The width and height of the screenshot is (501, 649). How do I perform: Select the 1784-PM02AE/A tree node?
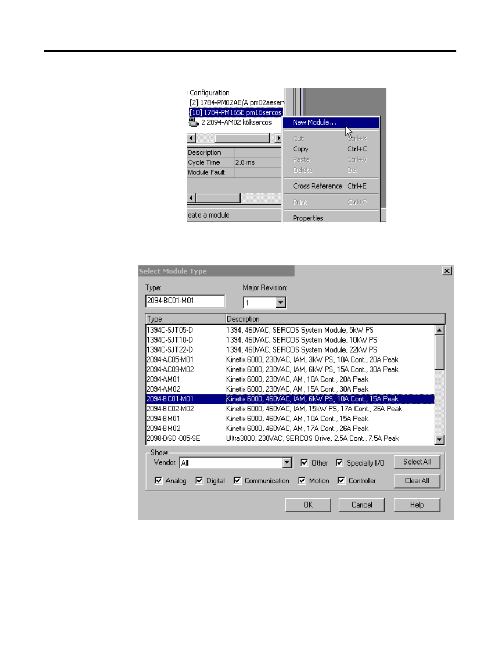tap(236, 102)
